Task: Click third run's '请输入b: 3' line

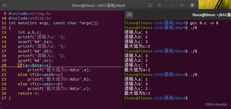Action: tap(136, 84)
